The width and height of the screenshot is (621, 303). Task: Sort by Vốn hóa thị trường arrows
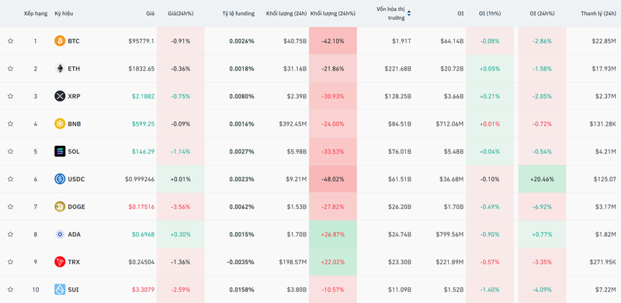pos(409,13)
